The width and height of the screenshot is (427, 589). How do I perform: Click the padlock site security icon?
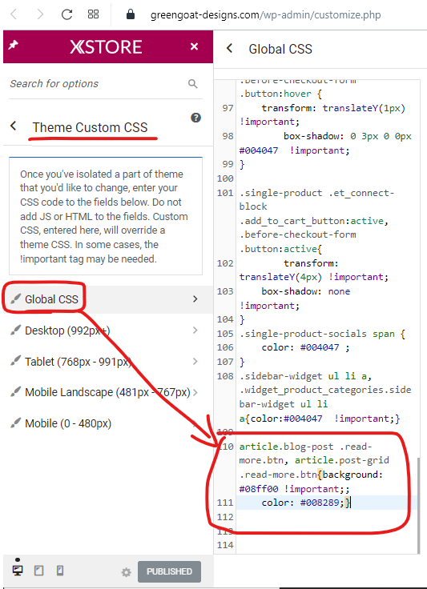click(x=131, y=14)
